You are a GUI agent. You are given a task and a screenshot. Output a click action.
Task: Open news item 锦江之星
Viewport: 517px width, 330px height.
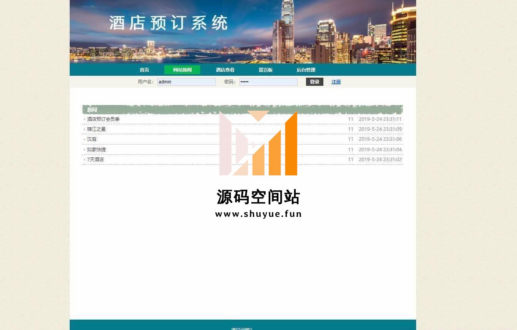96,129
